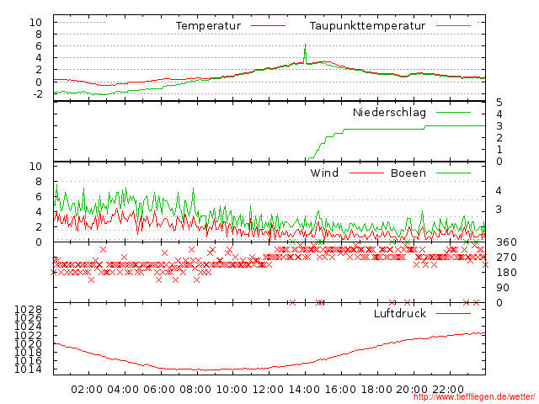The image size is (539, 404).
Task: Click the -2 temperature axis value
Action: 38,93
